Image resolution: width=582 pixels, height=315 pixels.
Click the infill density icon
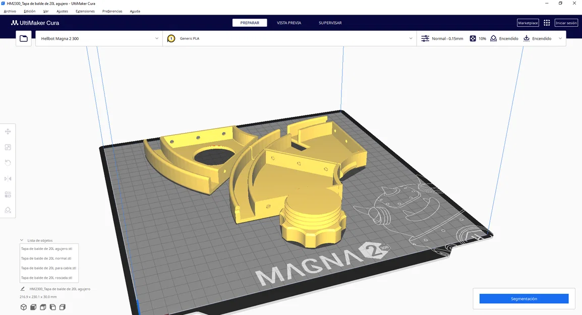pyautogui.click(x=473, y=39)
